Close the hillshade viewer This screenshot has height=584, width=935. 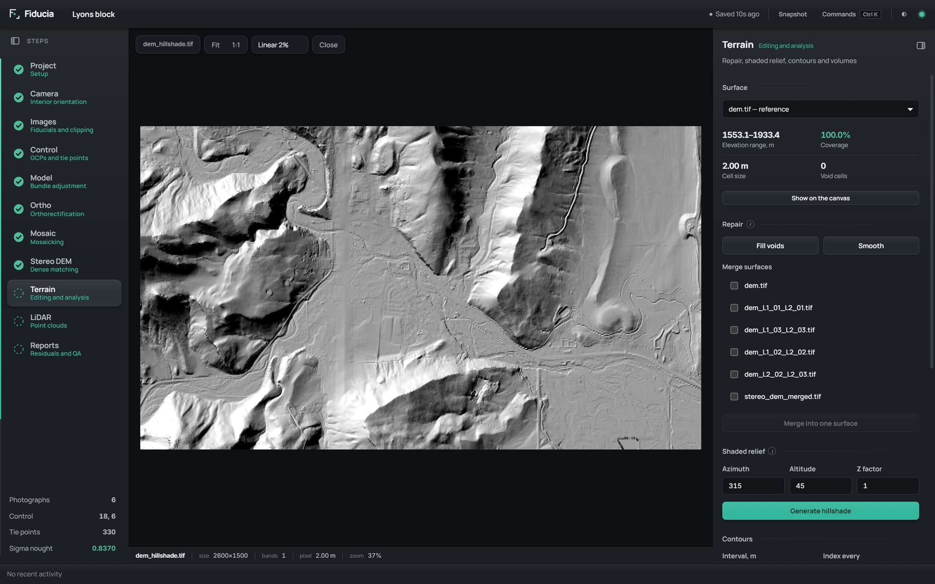pyautogui.click(x=328, y=45)
